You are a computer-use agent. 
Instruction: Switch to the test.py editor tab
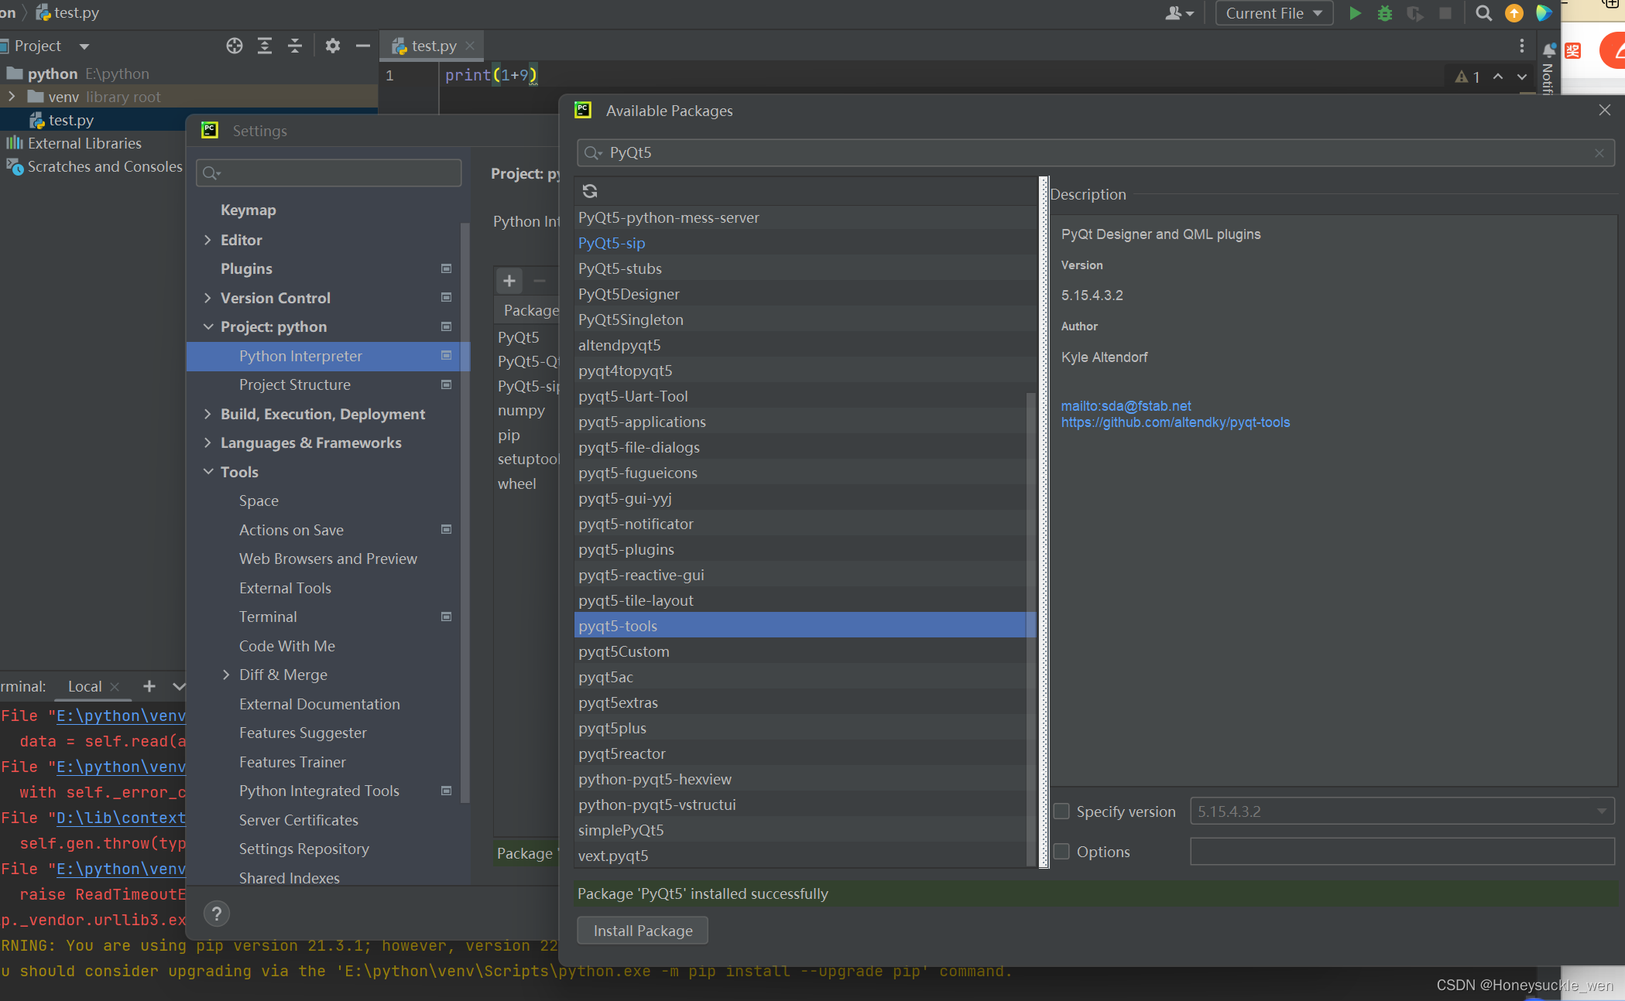pos(434,46)
